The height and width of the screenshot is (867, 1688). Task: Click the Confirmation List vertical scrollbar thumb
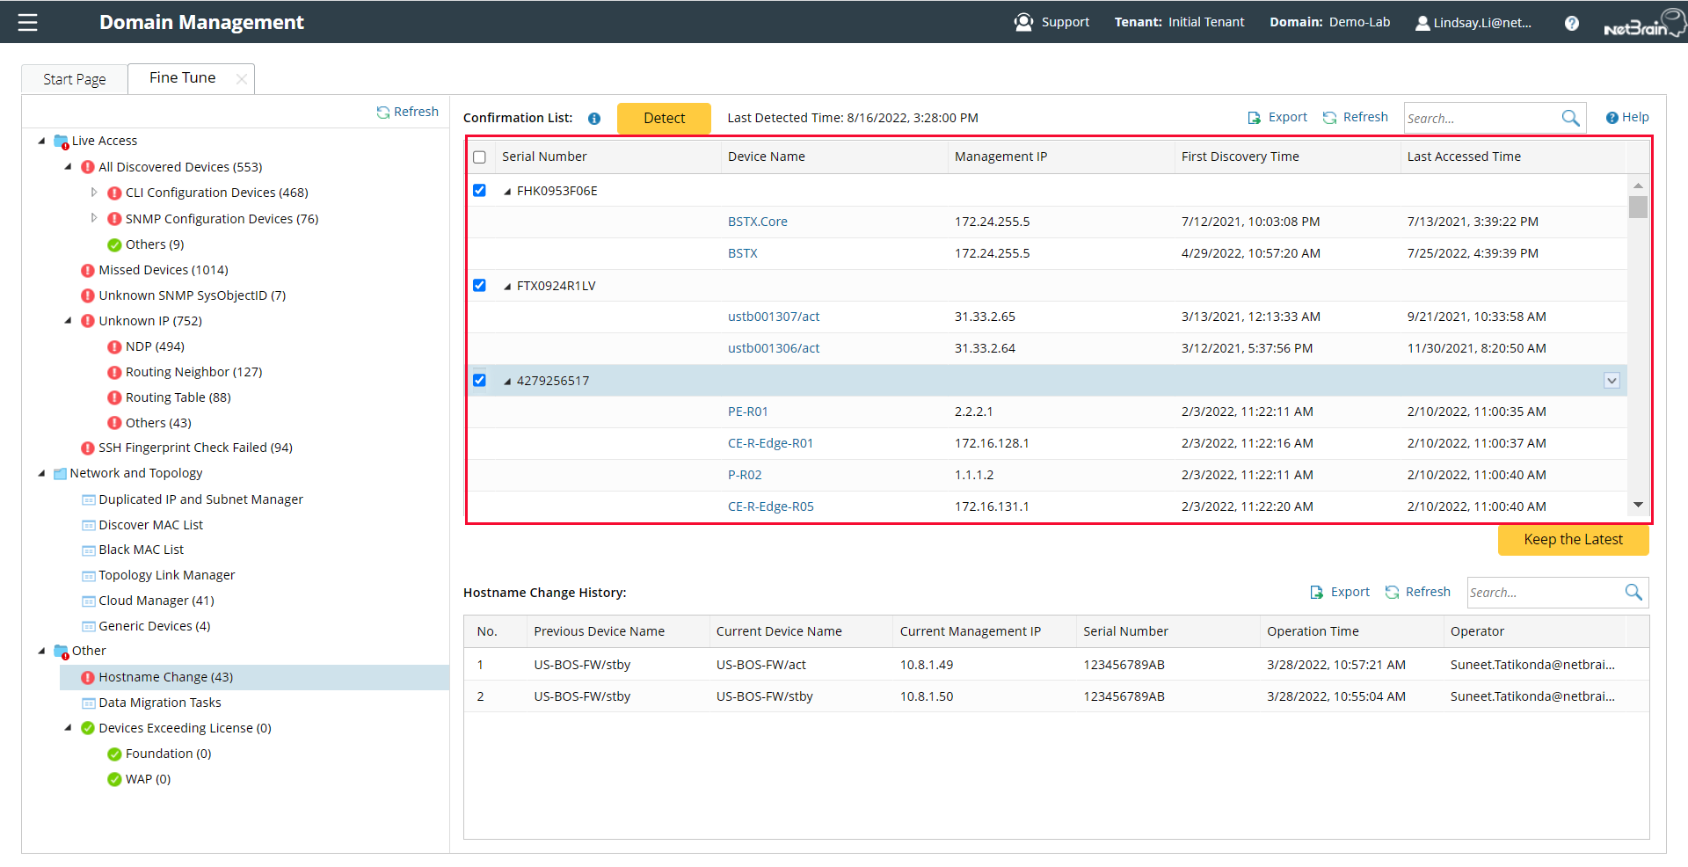pos(1638,208)
